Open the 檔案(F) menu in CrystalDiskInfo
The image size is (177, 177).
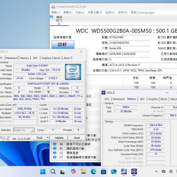click(56, 12)
